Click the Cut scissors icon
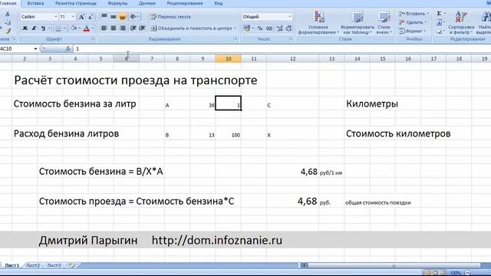Image resolution: width=491 pixels, height=276 pixels. (x=8, y=15)
